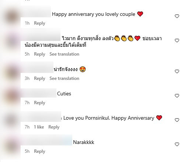
Task: Like the 'Narakkkk' comment
Action: click(x=177, y=144)
